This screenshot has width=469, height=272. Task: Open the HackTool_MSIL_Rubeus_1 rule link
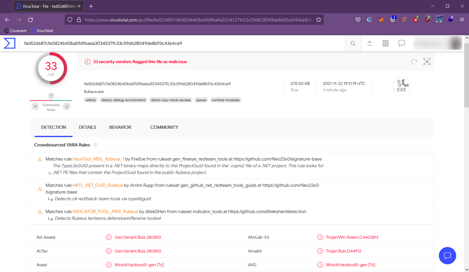[x=98, y=159]
